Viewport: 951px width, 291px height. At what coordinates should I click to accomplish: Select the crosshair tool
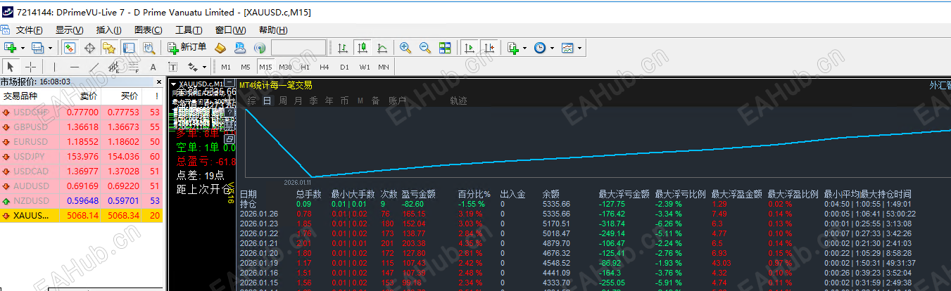coord(30,67)
